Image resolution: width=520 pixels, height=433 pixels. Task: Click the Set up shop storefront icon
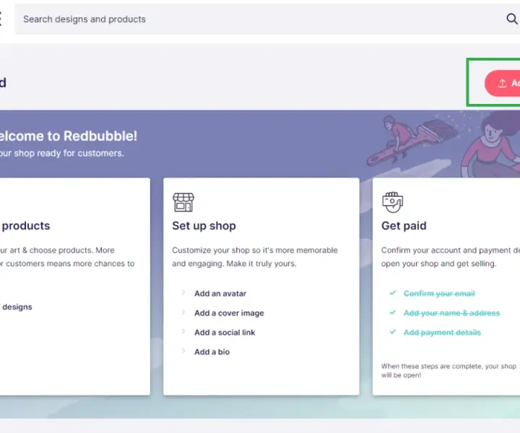[x=183, y=202]
